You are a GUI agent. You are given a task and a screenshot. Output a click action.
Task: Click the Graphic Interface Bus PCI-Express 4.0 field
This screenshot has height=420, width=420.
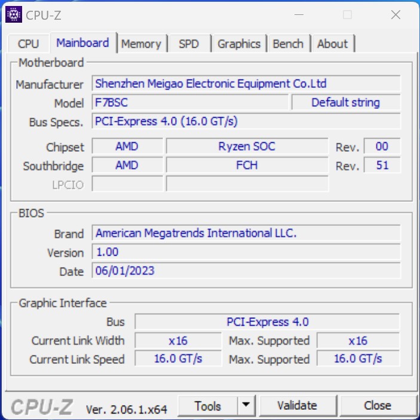tap(267, 321)
